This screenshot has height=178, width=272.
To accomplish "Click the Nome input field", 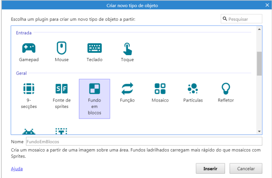I will pyautogui.click(x=144, y=141).
